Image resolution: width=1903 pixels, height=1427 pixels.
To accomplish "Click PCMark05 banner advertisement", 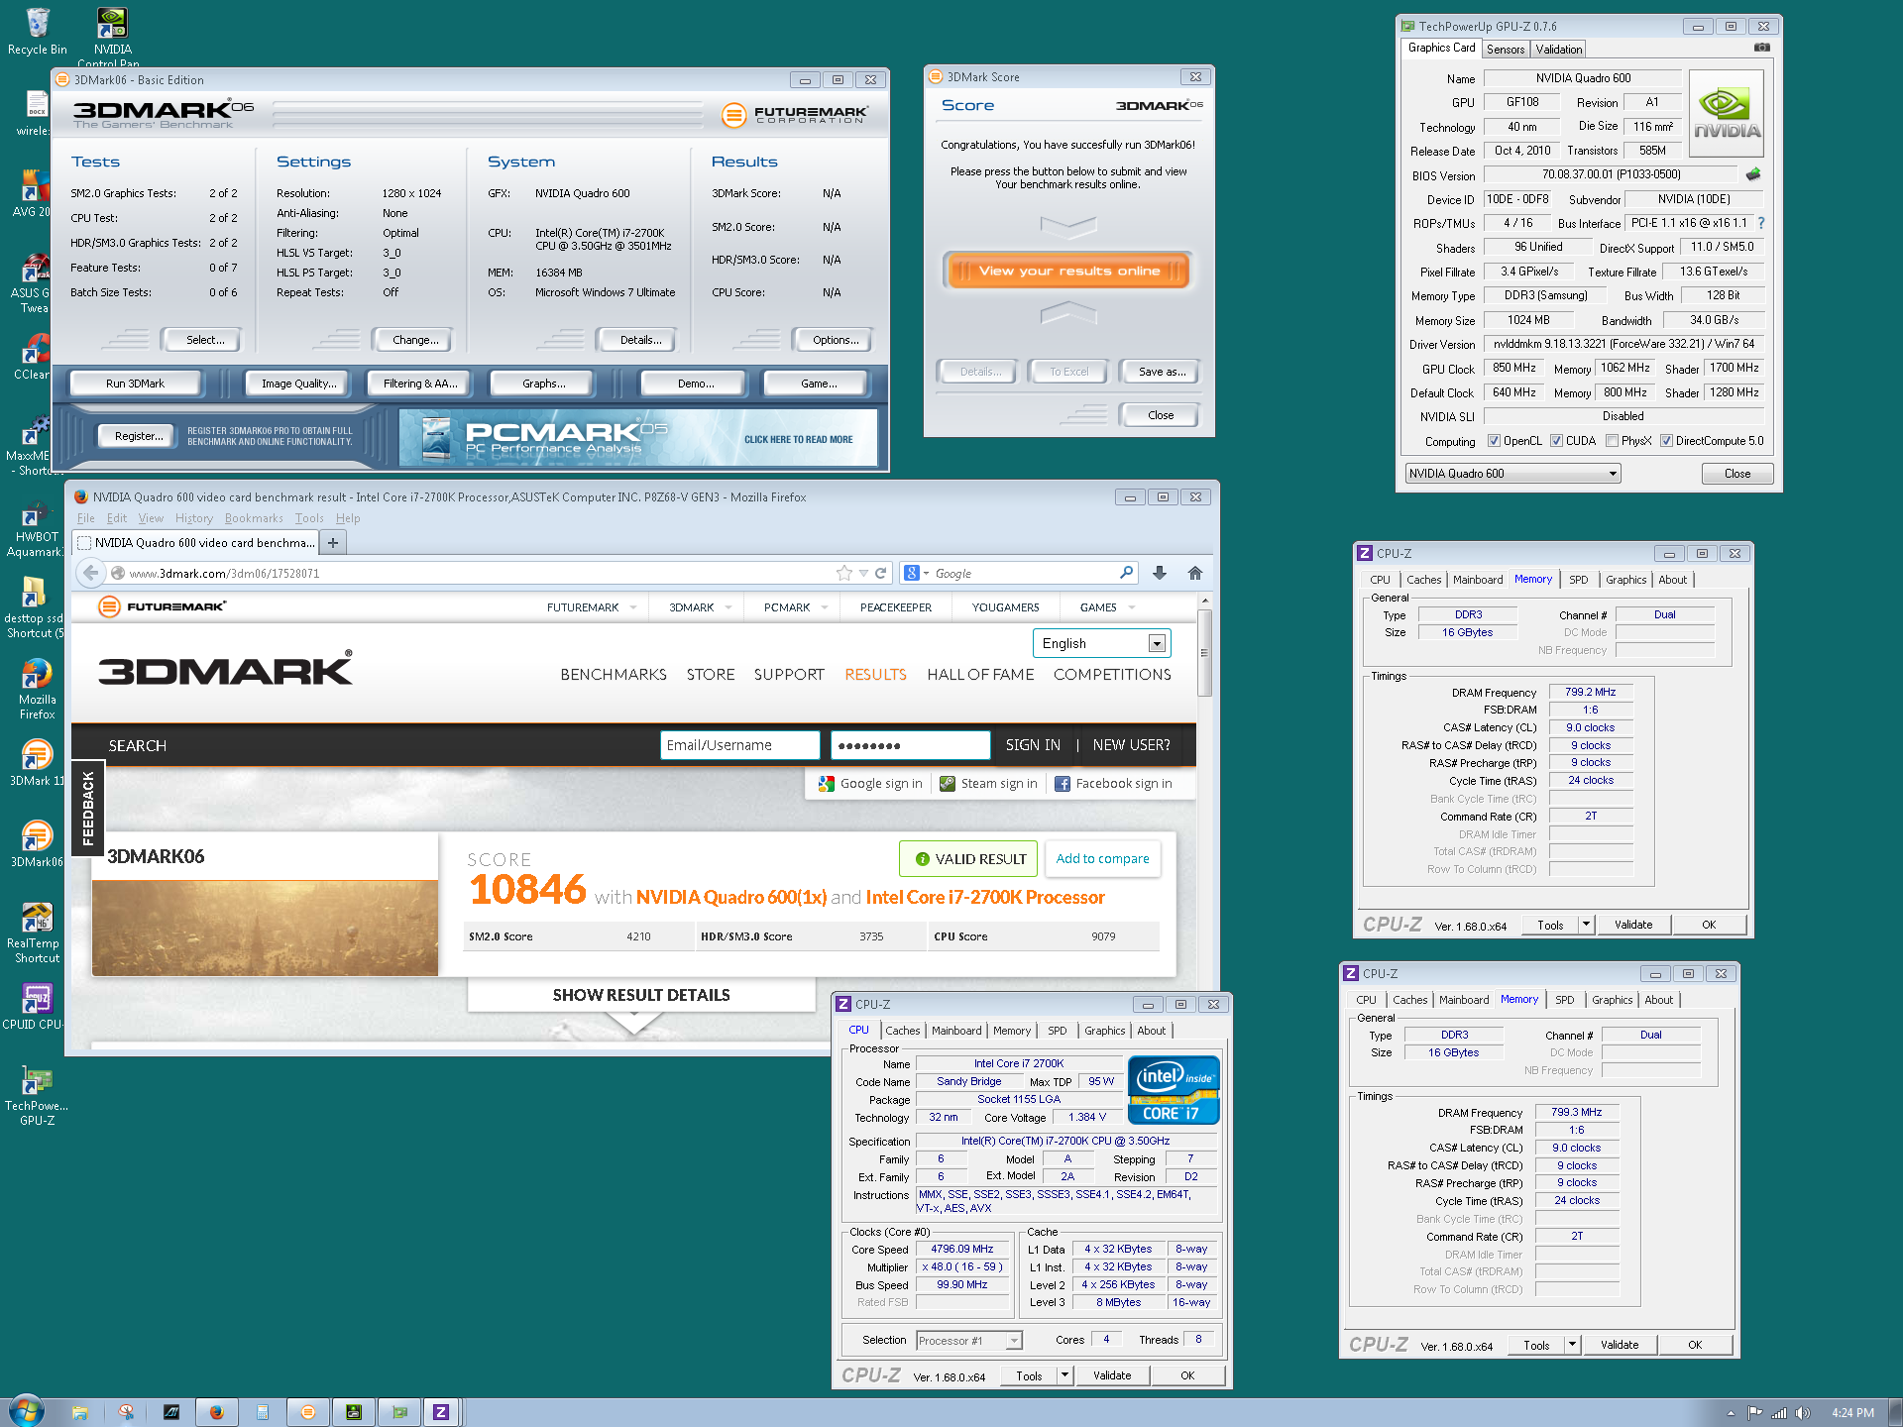I will tap(638, 437).
